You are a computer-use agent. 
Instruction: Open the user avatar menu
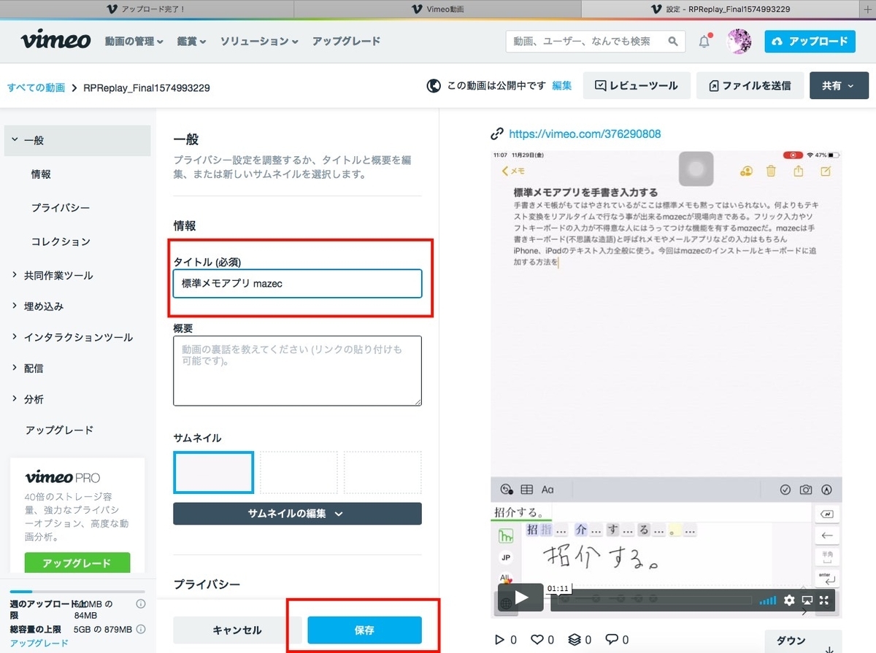739,42
